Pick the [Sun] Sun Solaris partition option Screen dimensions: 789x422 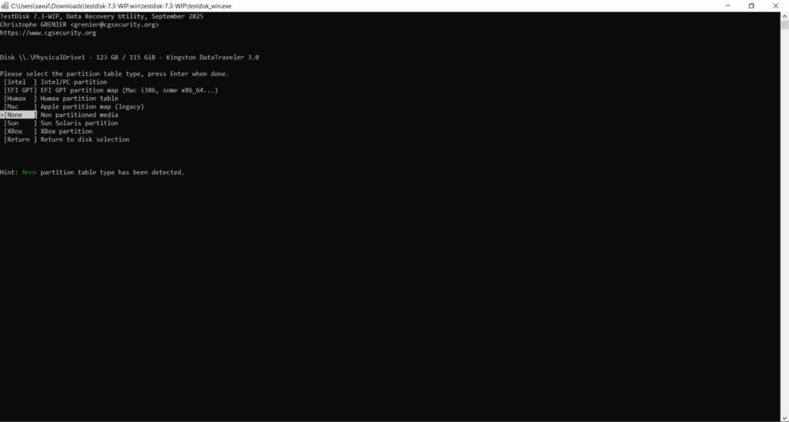click(61, 123)
